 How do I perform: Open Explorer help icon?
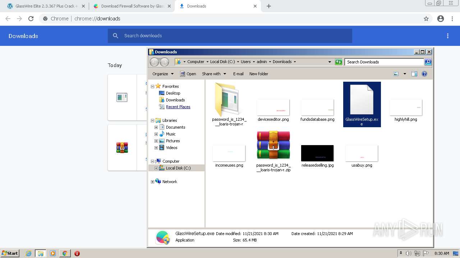(x=424, y=74)
